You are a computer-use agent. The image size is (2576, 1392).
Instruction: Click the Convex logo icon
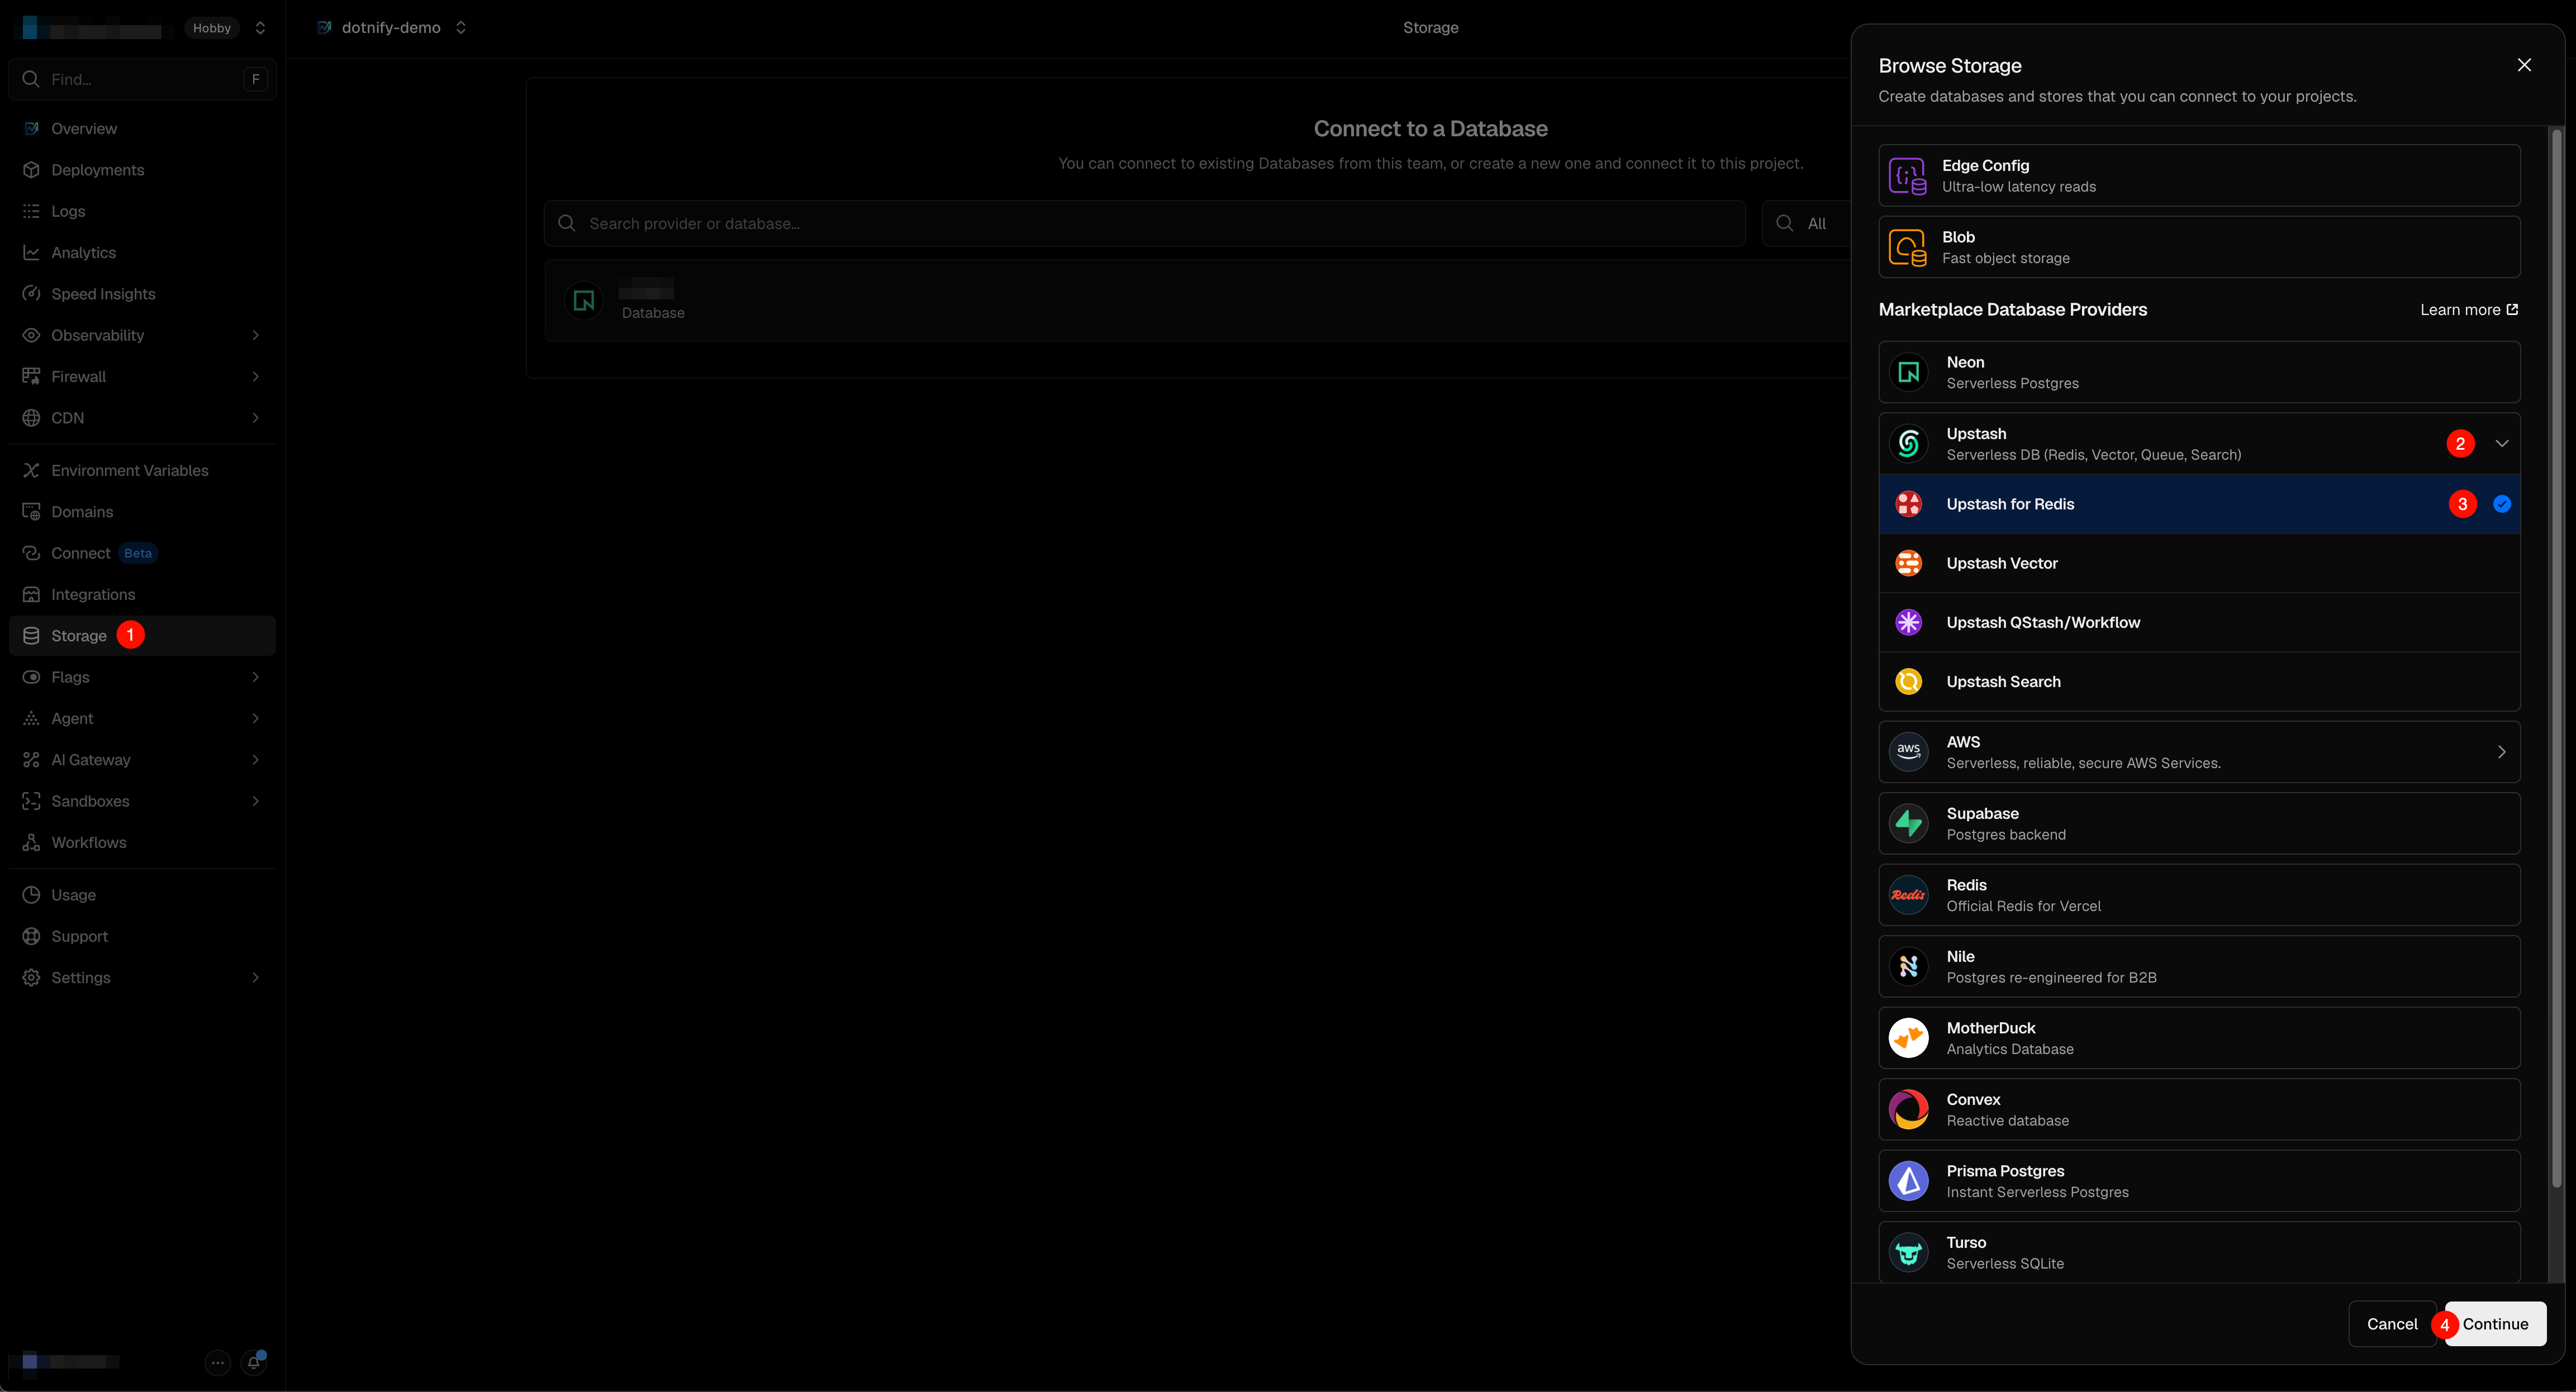[x=1908, y=1110]
